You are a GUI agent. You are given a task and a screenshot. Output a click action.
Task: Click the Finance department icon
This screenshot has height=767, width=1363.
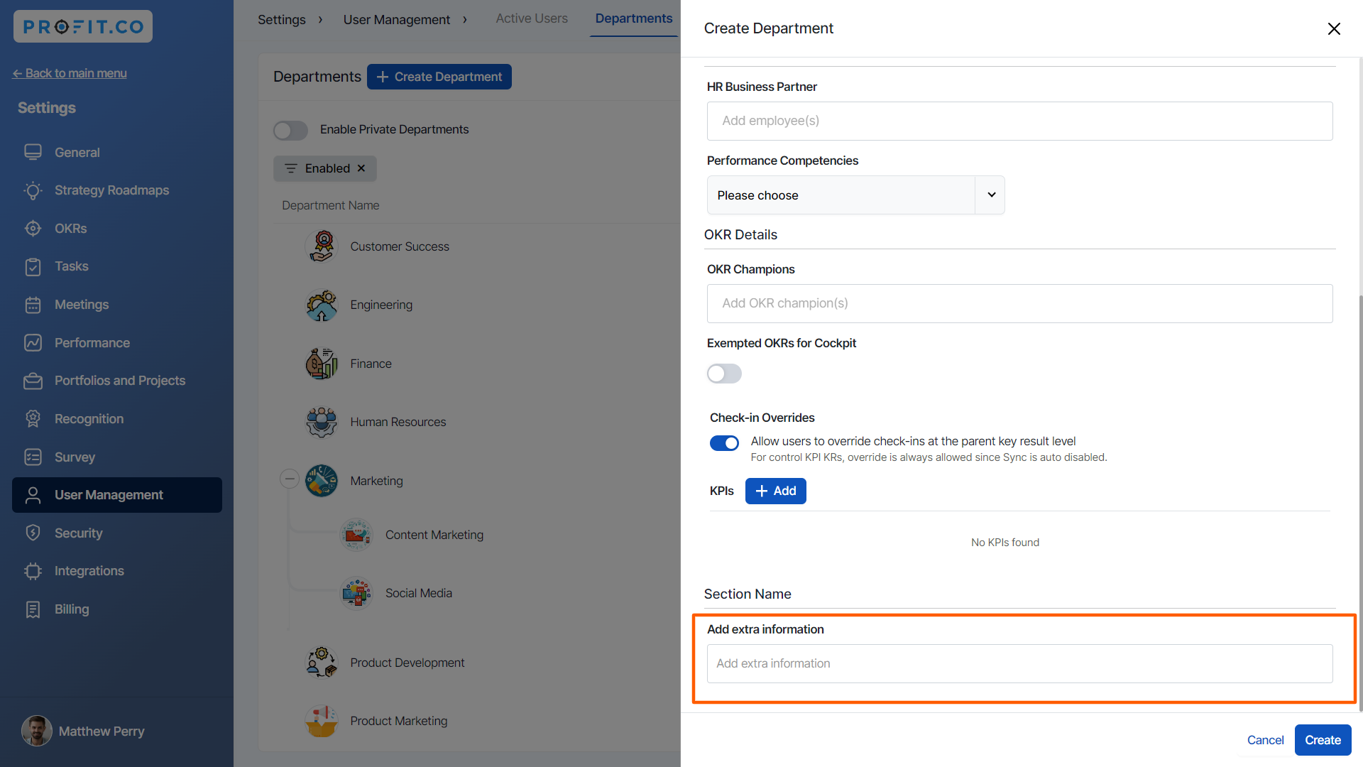click(x=322, y=364)
